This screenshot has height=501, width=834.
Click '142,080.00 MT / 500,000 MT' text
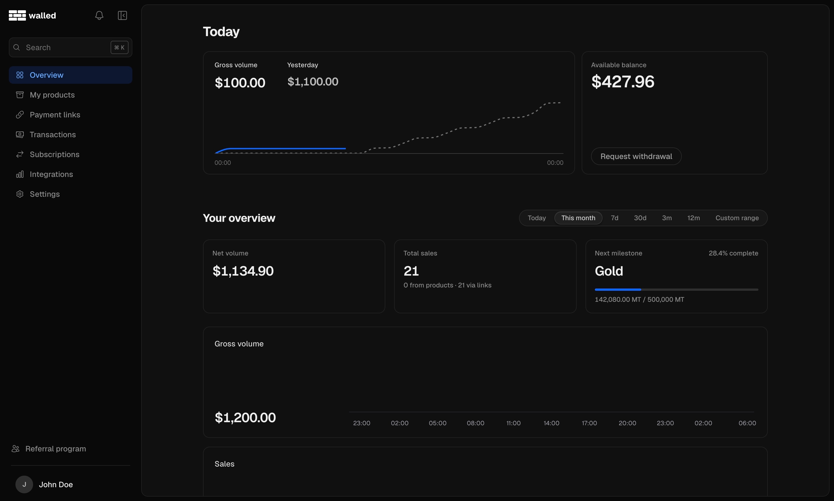(639, 300)
